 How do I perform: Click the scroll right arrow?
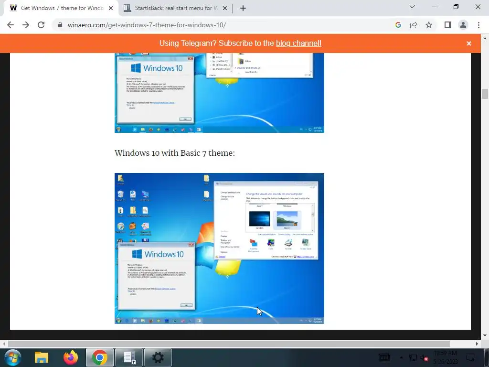[x=477, y=344]
